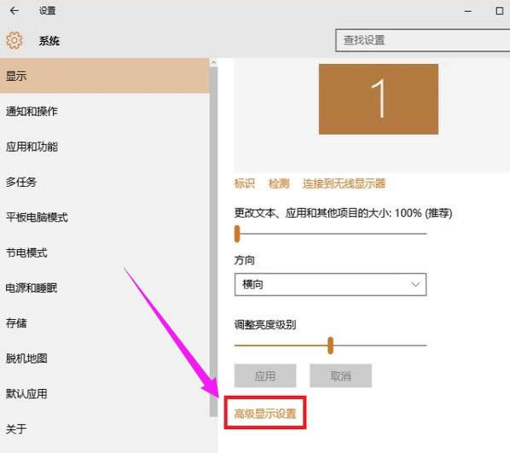Image resolution: width=510 pixels, height=453 pixels.
Task: Click the 应用 button
Action: [x=265, y=376]
